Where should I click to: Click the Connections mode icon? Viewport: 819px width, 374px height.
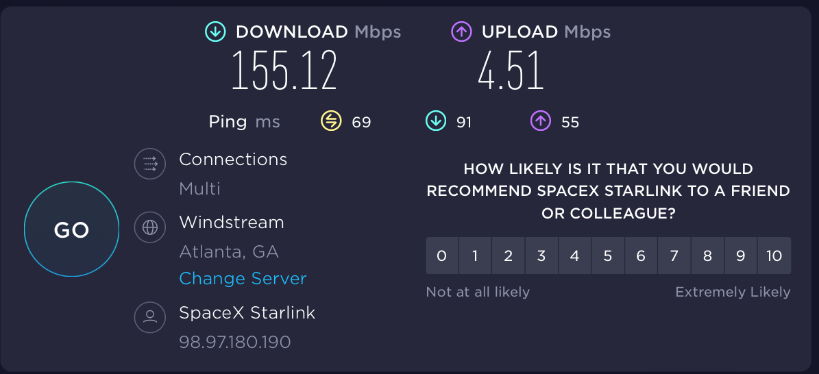[150, 164]
